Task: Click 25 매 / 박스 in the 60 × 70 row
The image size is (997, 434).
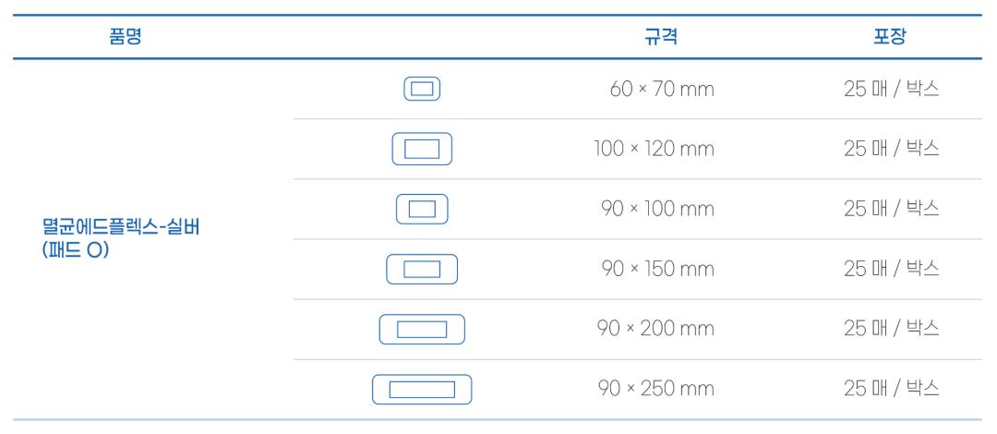Action: click(x=892, y=89)
